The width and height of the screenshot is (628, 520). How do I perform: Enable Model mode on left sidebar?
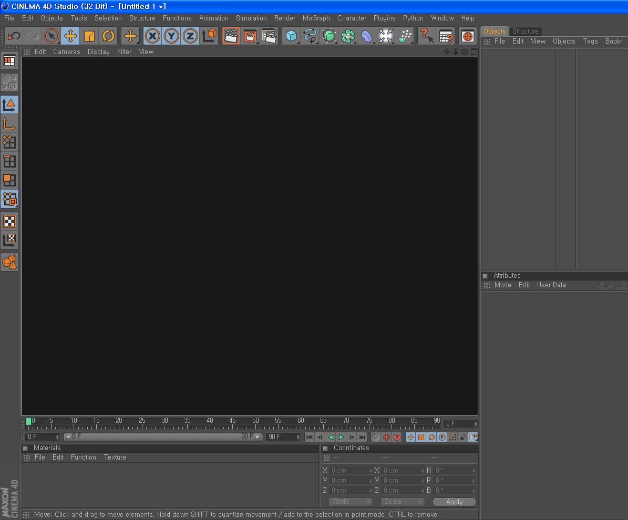coord(9,105)
